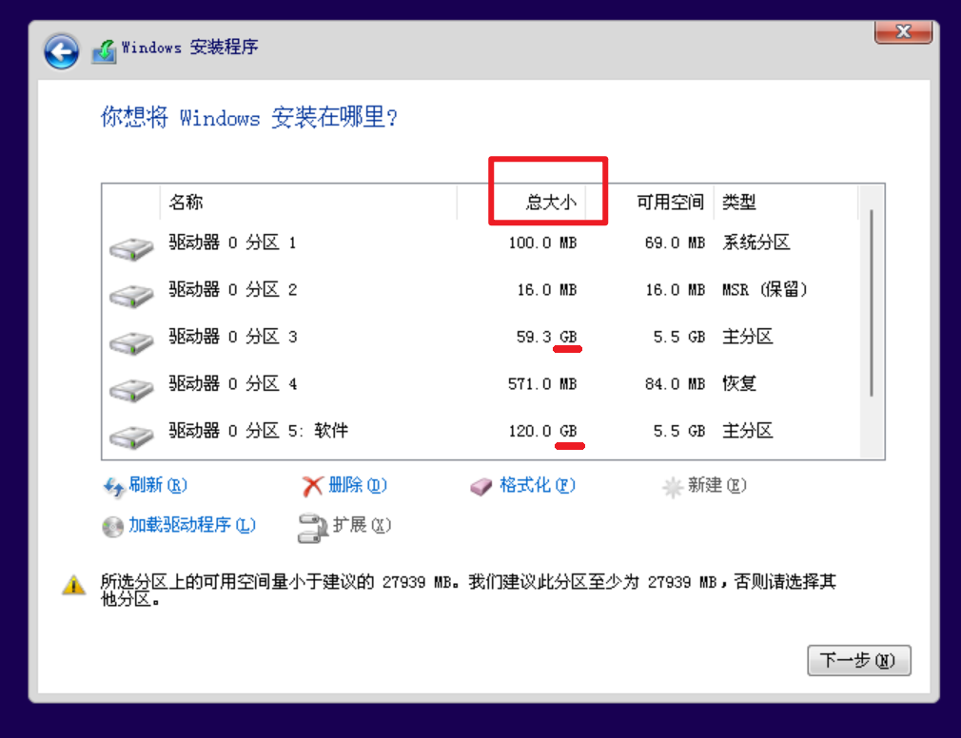Click the drive icon for 分区 2

131,296
